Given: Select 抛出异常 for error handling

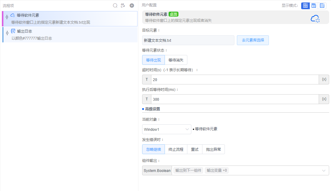Looking at the screenshot, I should pos(213,149).
